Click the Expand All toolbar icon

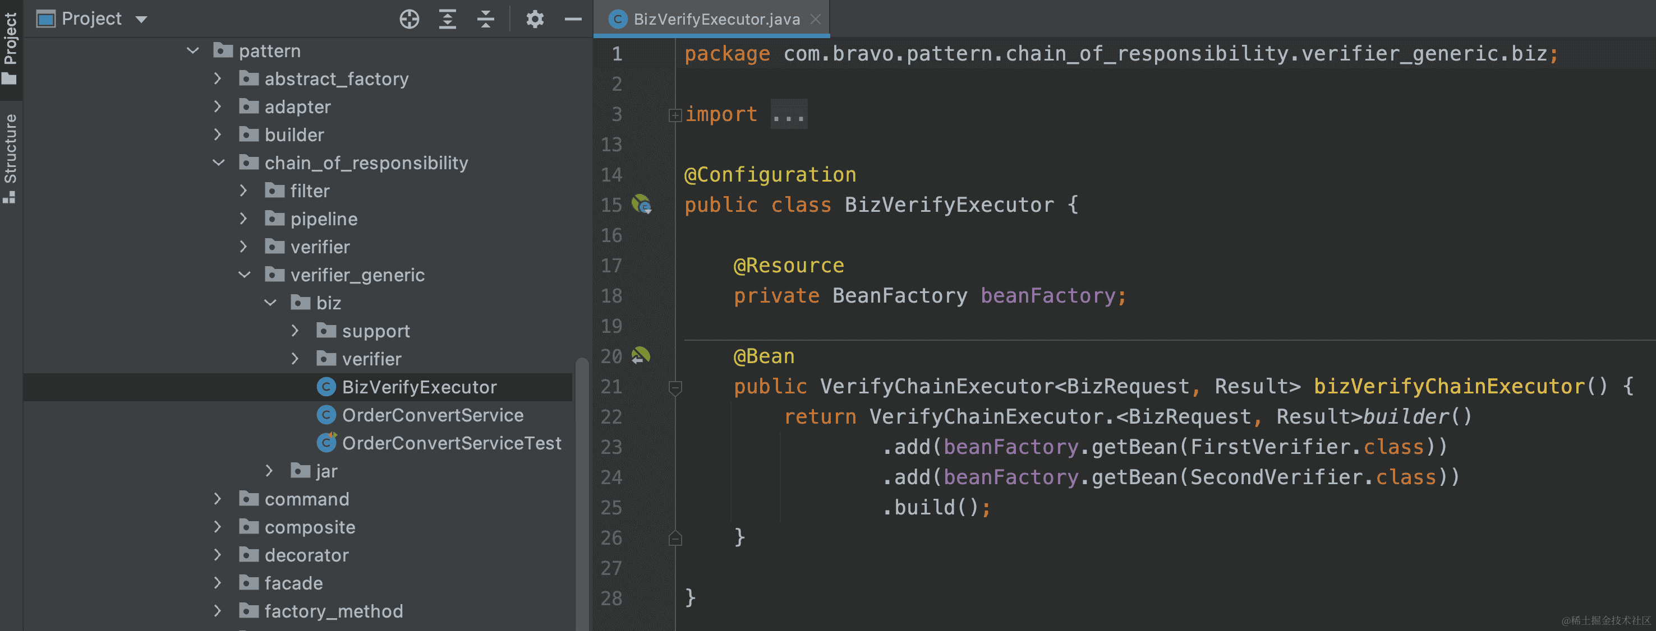pos(448,19)
